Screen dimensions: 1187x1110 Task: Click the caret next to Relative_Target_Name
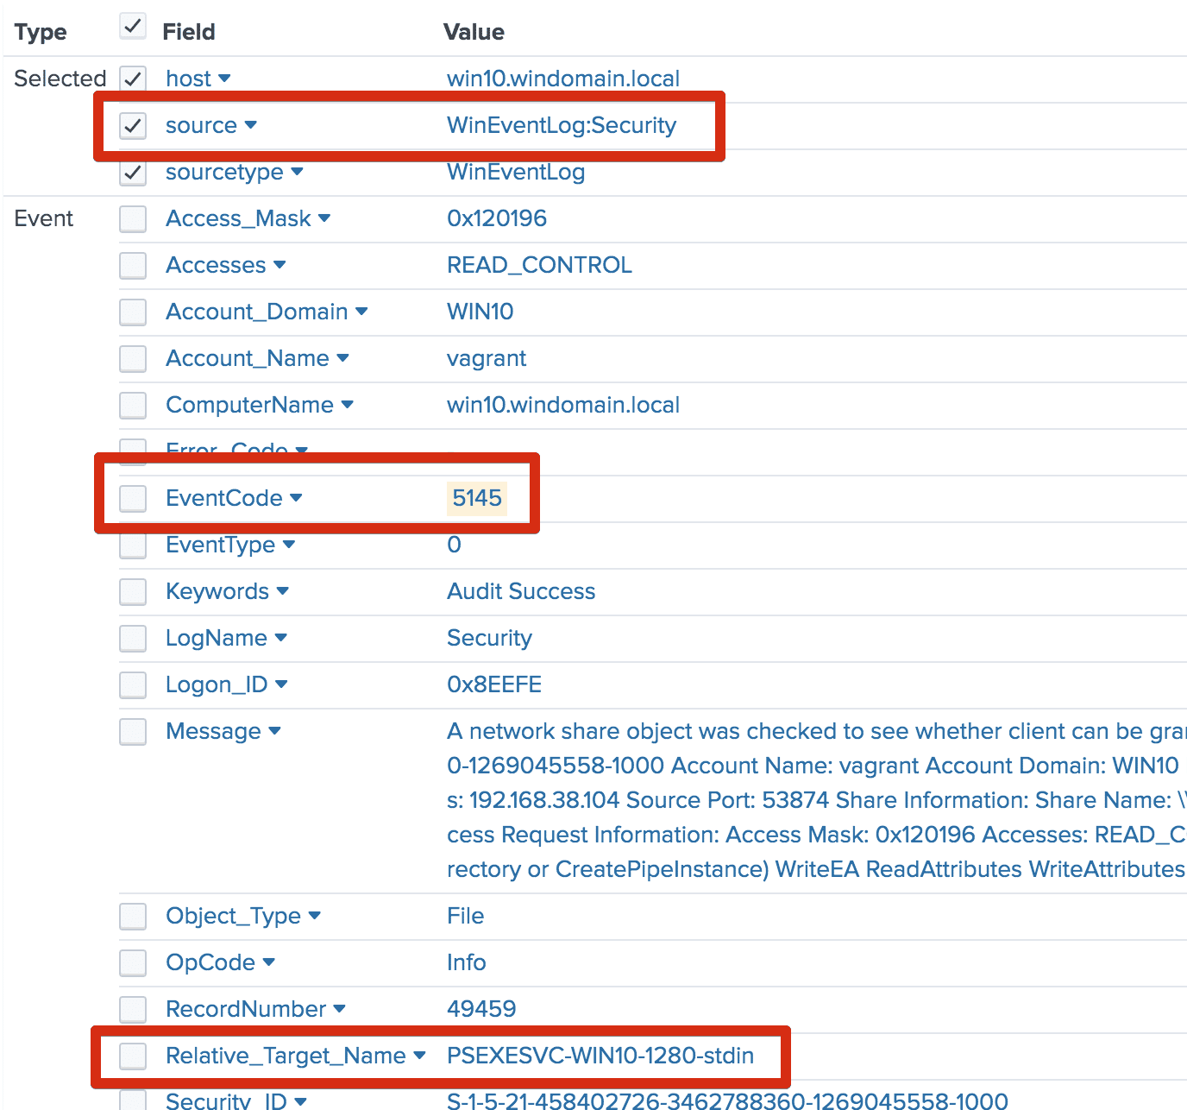419,1056
